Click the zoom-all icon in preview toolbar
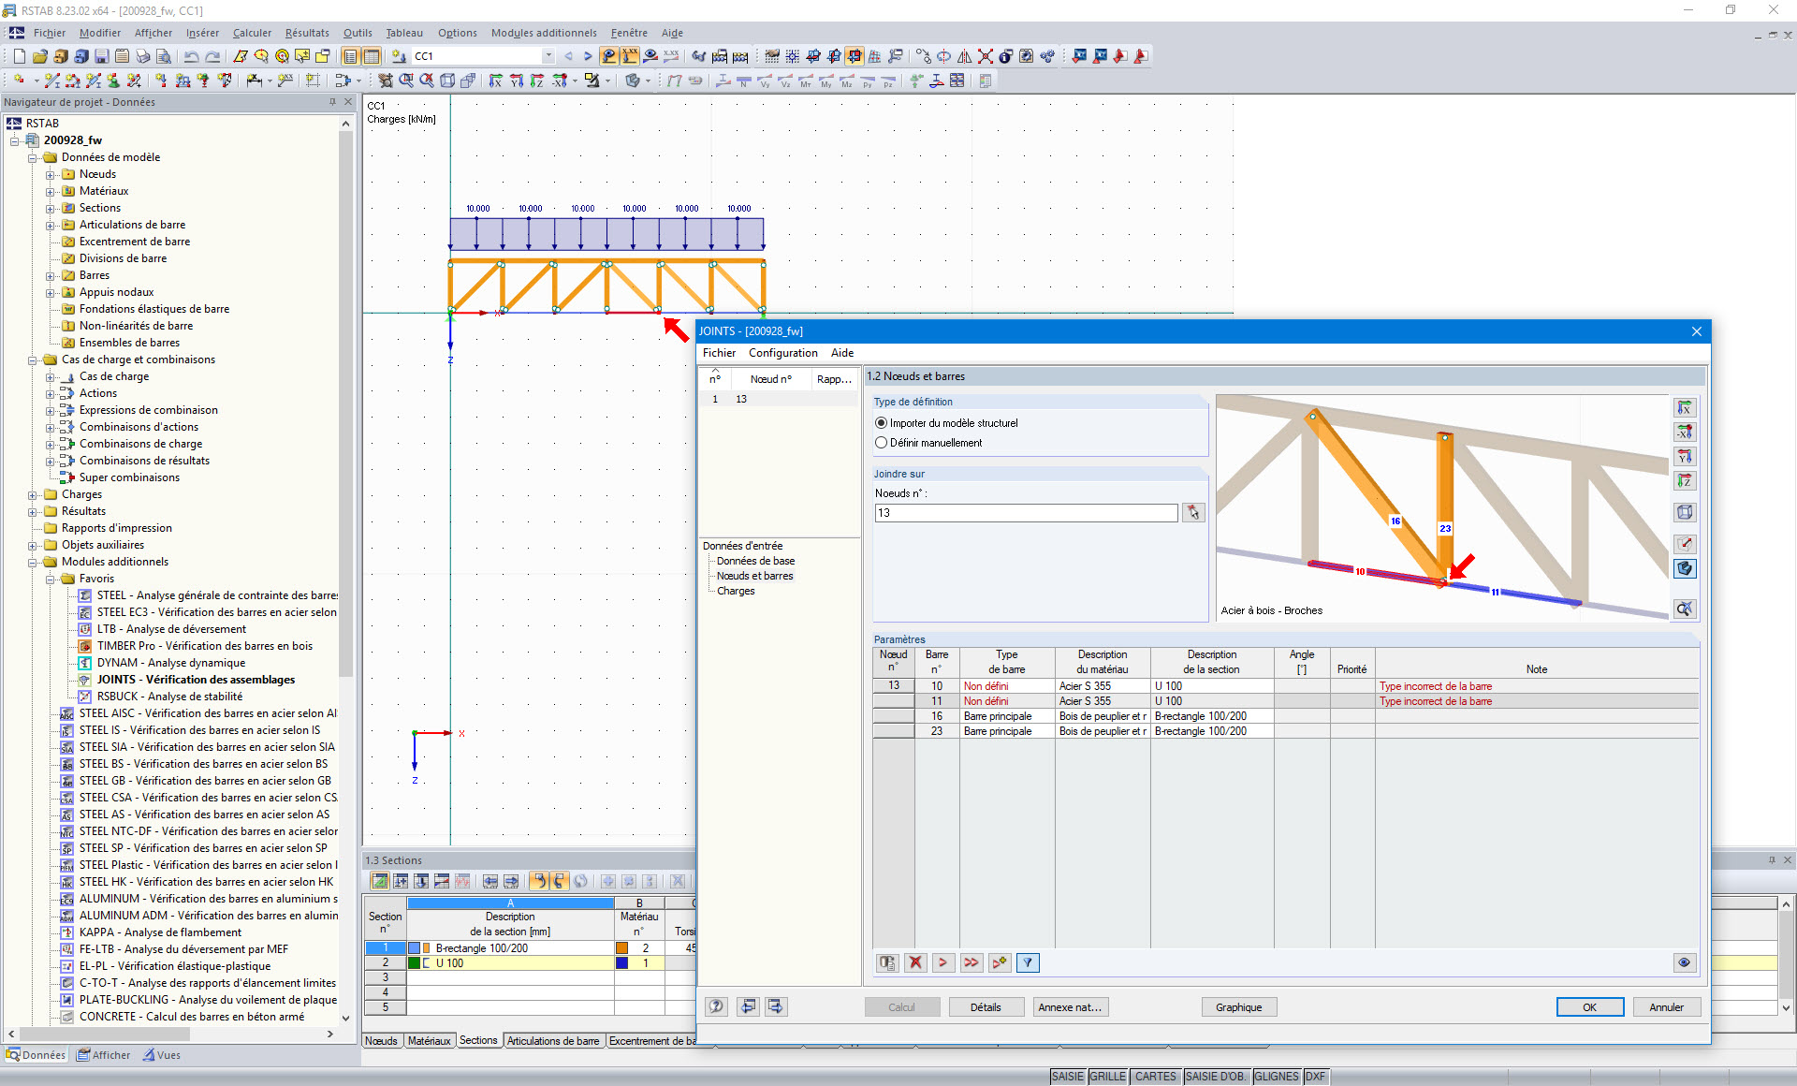 [x=1684, y=609]
